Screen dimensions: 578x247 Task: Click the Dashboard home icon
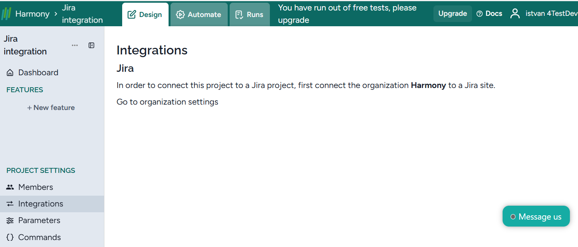pos(10,73)
